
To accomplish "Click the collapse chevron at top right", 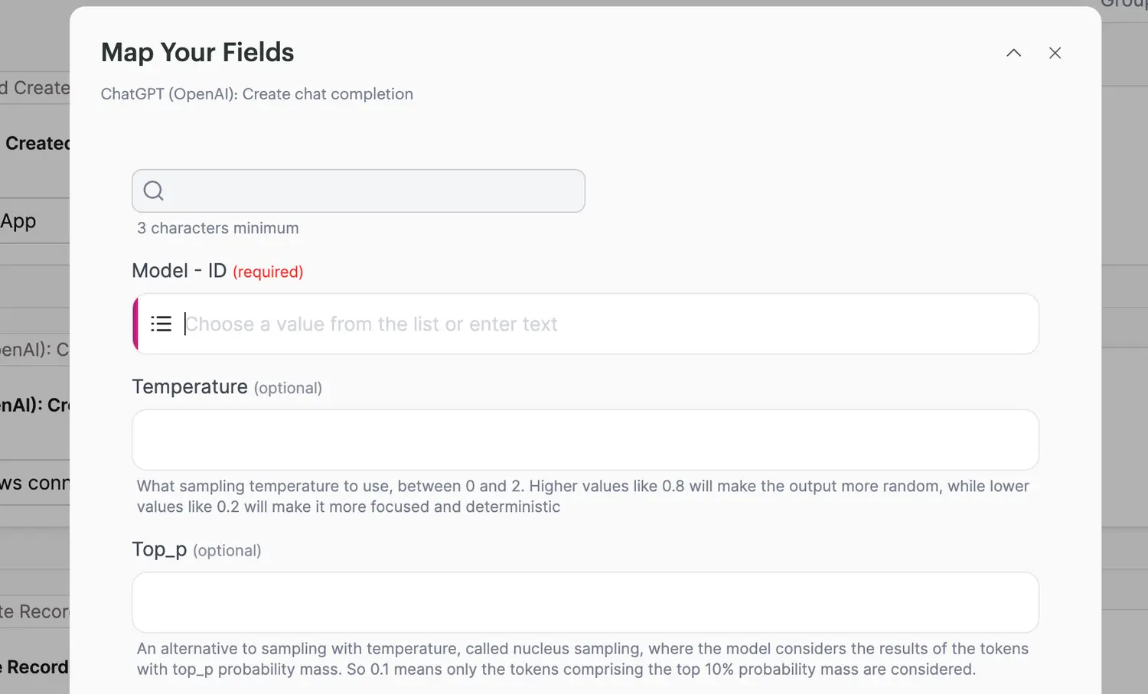I will point(1013,53).
